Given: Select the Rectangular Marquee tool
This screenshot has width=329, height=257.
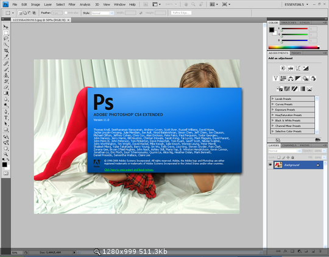Looking at the screenshot, I should (6, 33).
